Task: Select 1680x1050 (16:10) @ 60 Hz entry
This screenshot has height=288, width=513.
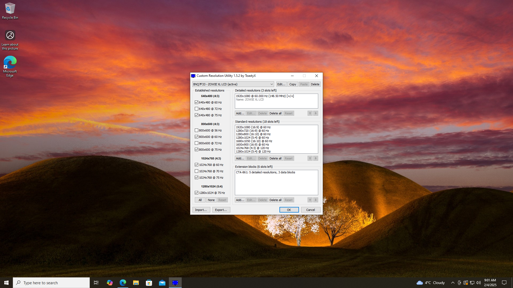Action: click(276, 141)
